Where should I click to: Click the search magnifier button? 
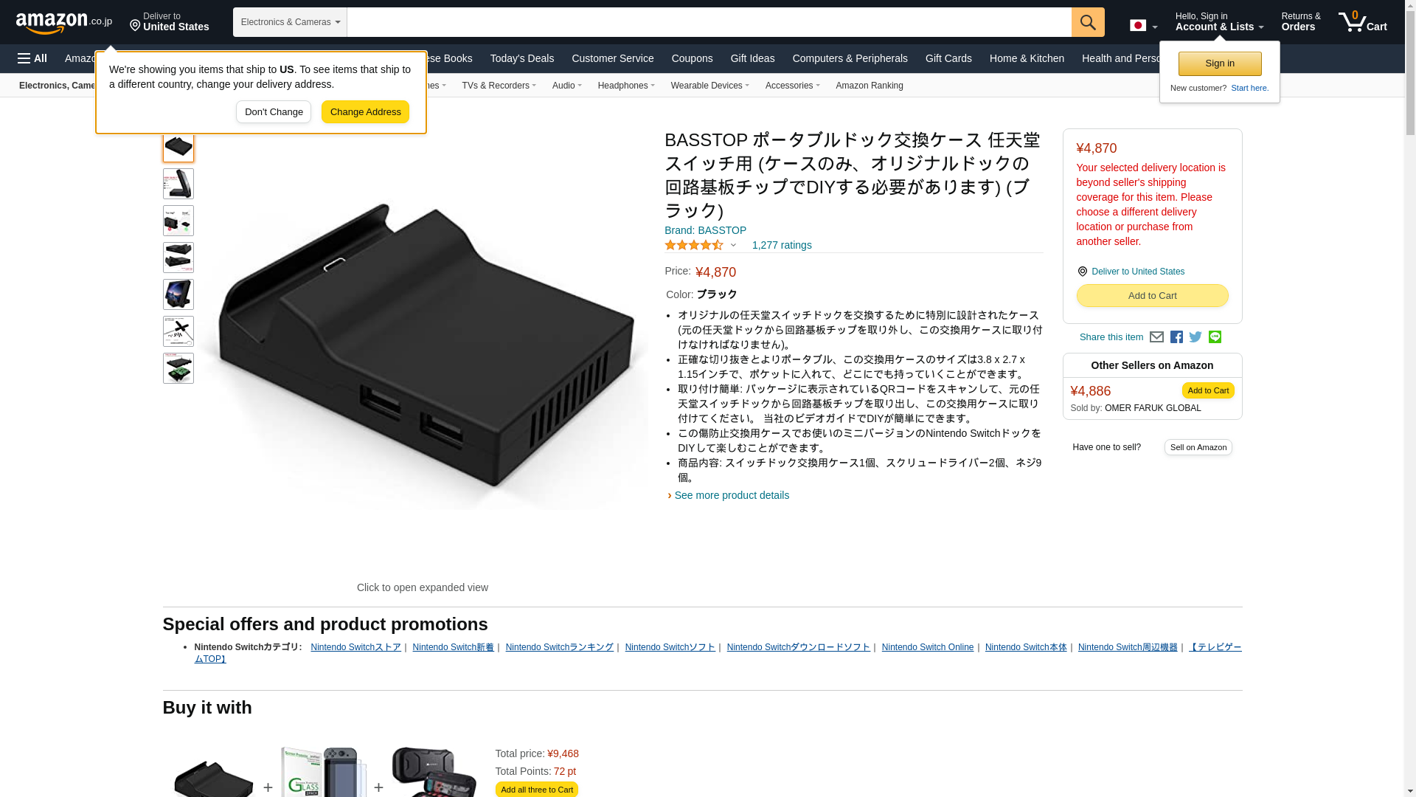pos(1088,22)
